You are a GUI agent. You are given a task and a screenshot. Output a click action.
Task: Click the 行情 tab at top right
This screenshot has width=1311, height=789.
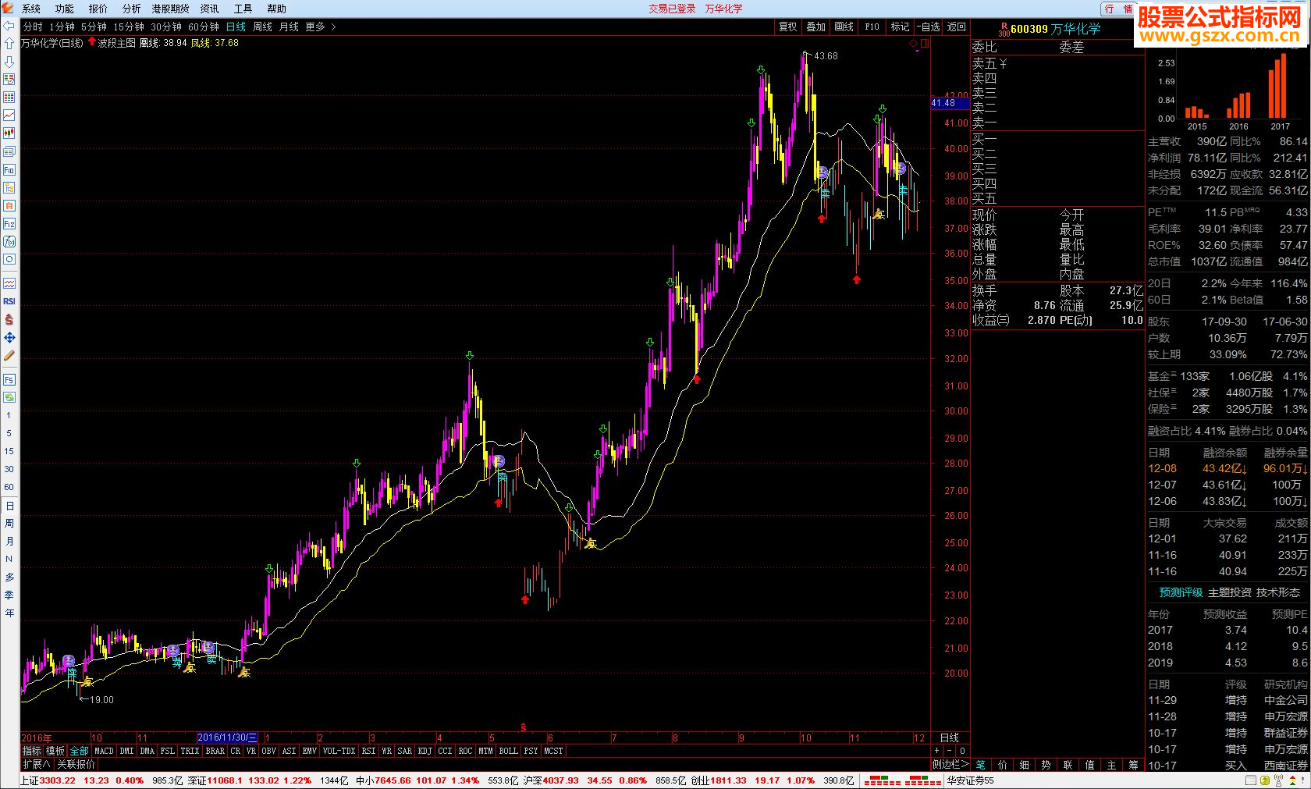(1119, 9)
